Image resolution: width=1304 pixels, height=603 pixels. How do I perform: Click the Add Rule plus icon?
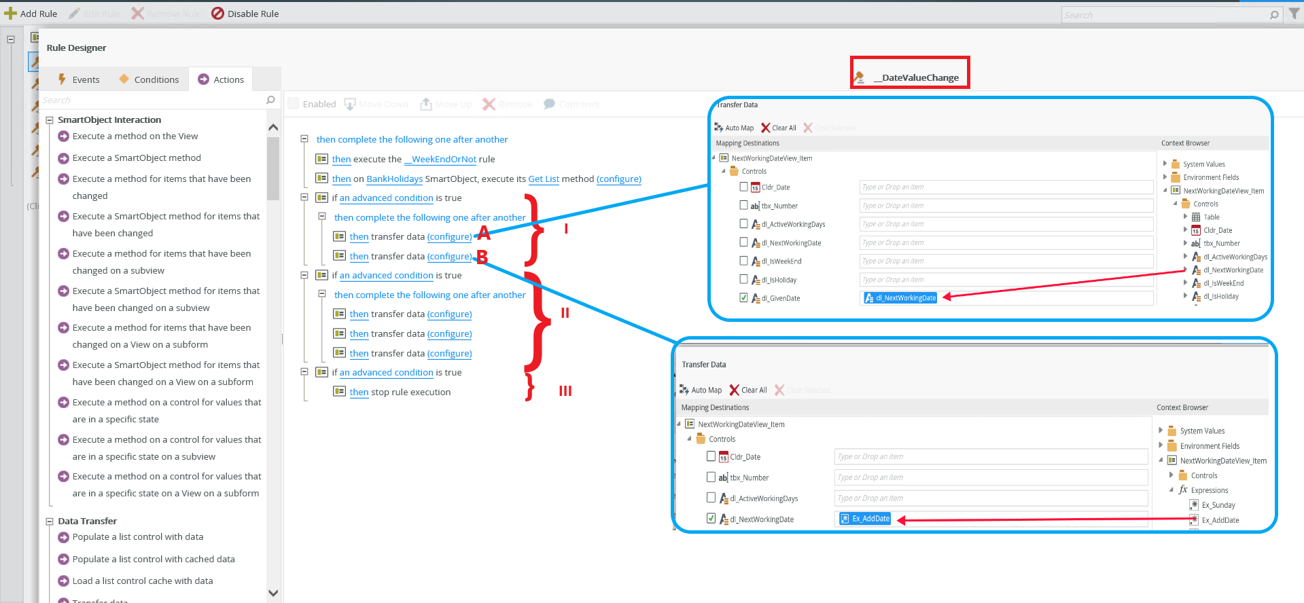(10, 14)
